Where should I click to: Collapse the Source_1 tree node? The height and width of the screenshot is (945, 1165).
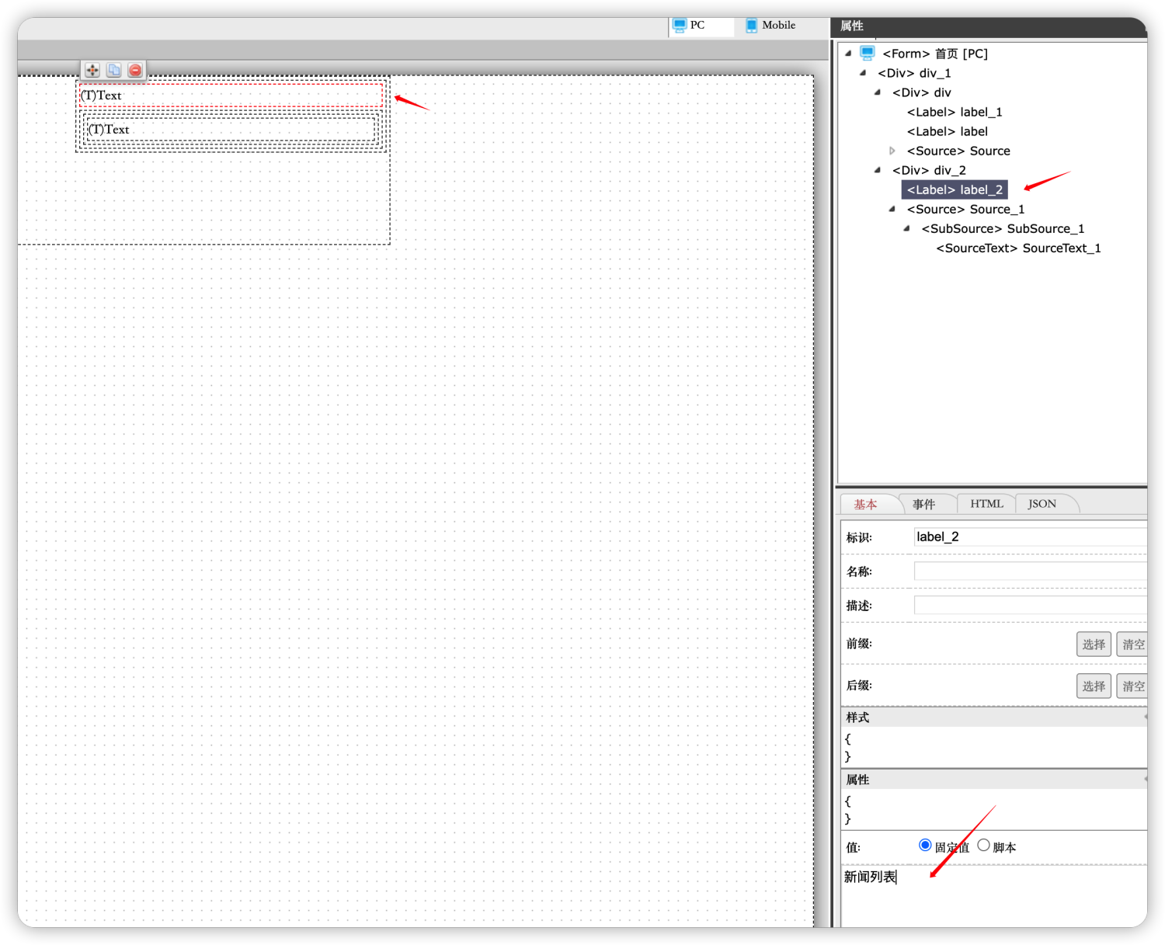click(x=892, y=209)
